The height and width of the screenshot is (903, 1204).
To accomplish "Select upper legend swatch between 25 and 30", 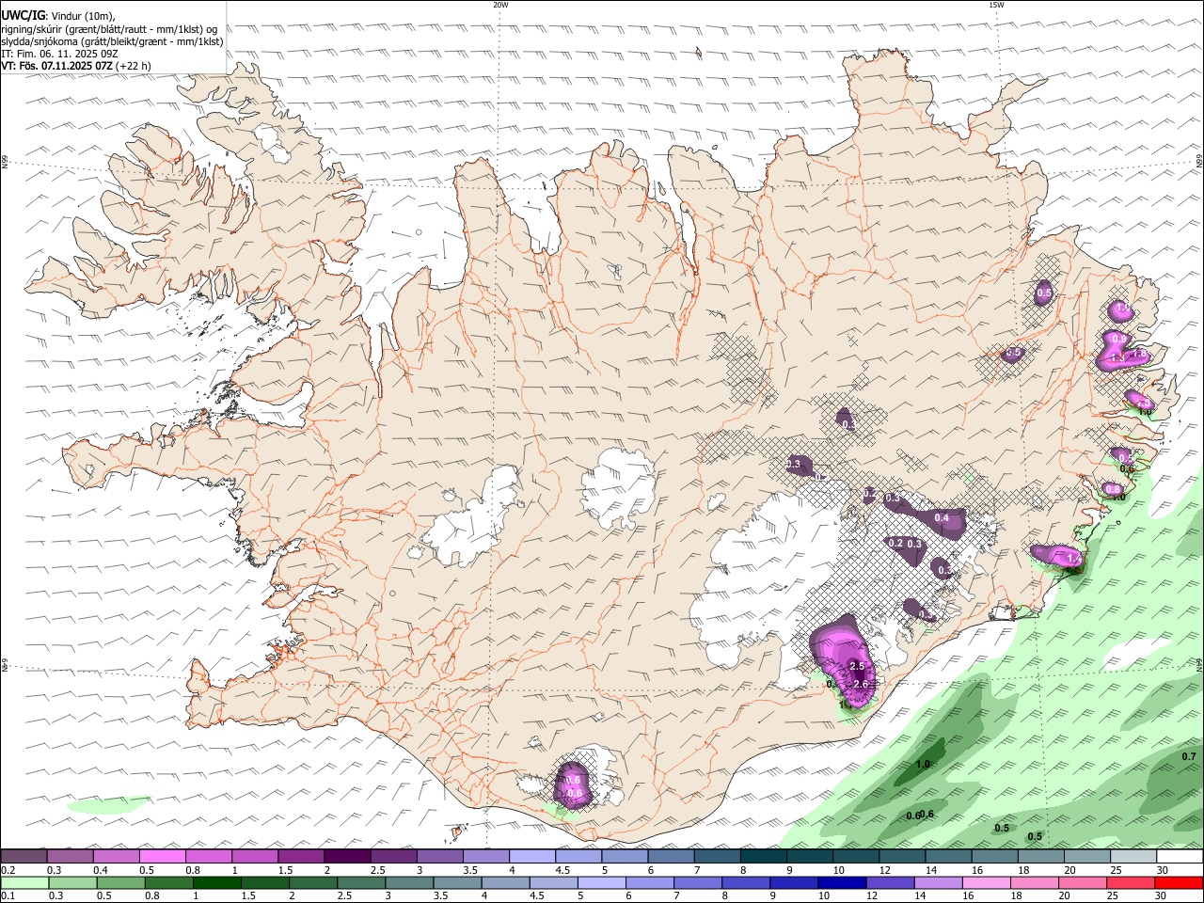I will tap(1133, 856).
